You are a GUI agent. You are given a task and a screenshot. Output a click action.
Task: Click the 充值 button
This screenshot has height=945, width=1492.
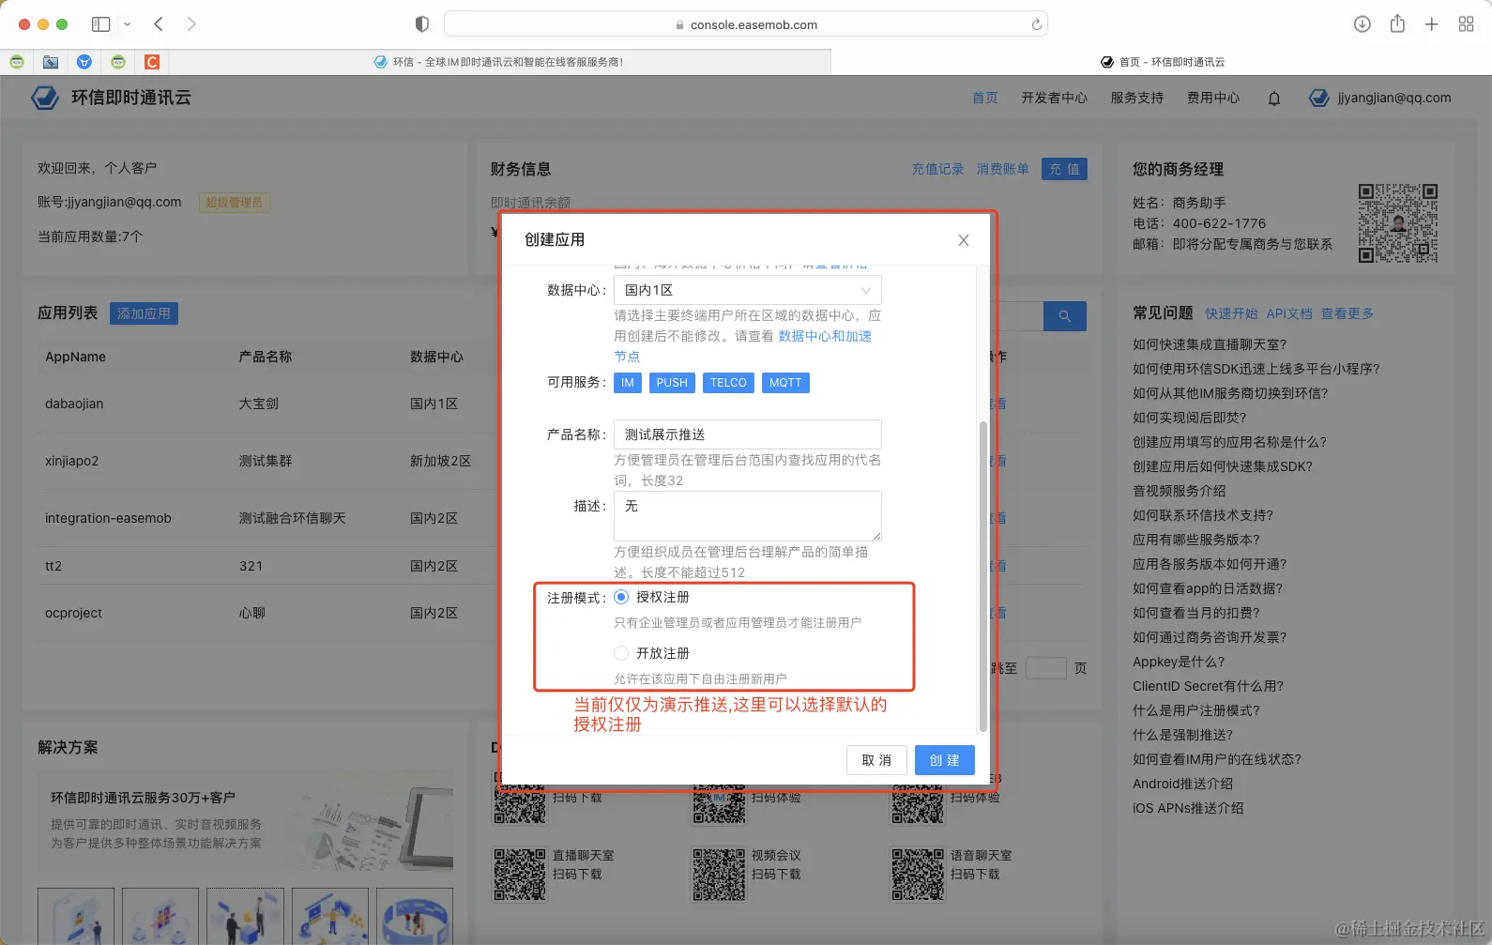(x=1064, y=169)
